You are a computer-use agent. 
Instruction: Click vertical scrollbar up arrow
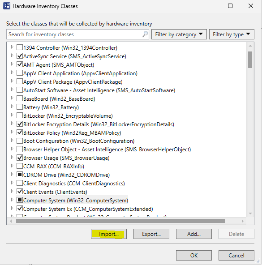[x=250, y=46]
